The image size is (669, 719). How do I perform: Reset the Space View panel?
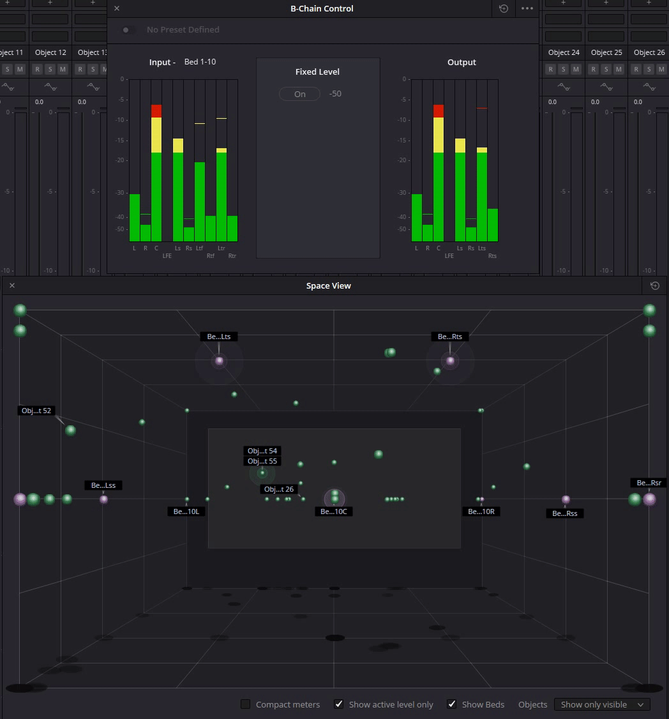(x=654, y=285)
